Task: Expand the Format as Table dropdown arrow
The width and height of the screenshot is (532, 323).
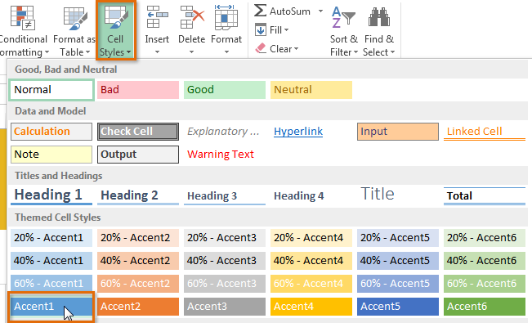Action: pyautogui.click(x=88, y=52)
